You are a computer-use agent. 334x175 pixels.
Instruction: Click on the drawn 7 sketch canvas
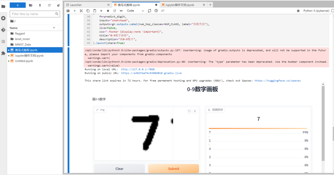point(146,134)
